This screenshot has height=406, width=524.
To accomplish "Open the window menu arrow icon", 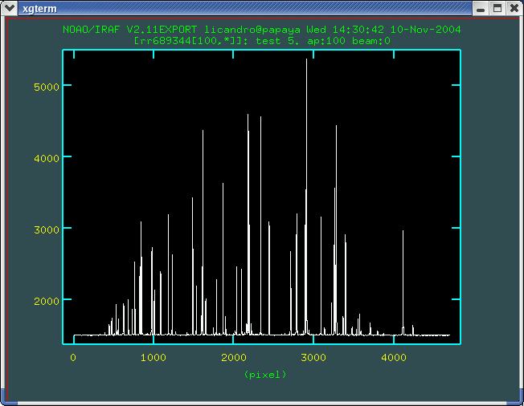I will [x=10, y=8].
